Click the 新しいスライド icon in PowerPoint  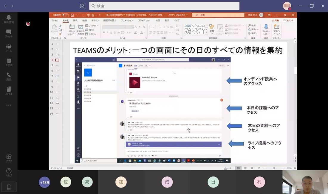(x=72, y=27)
